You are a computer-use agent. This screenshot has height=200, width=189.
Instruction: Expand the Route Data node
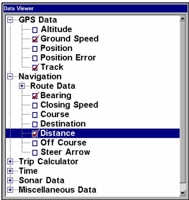(x=22, y=86)
